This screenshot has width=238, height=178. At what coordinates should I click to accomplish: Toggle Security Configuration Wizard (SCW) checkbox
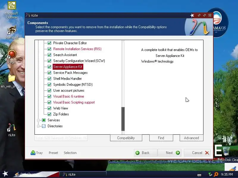[x=49, y=61]
